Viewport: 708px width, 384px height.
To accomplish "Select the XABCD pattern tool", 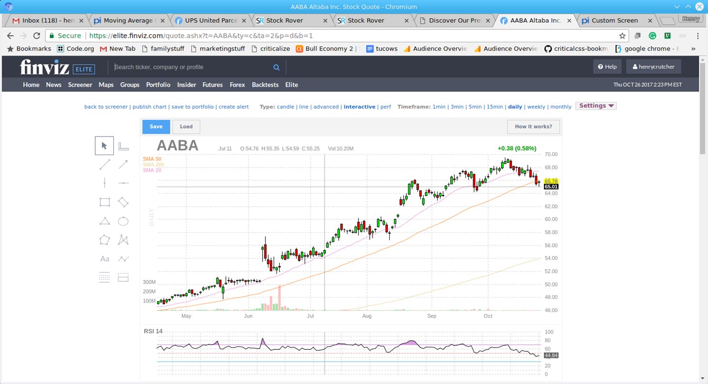I will point(123,240).
